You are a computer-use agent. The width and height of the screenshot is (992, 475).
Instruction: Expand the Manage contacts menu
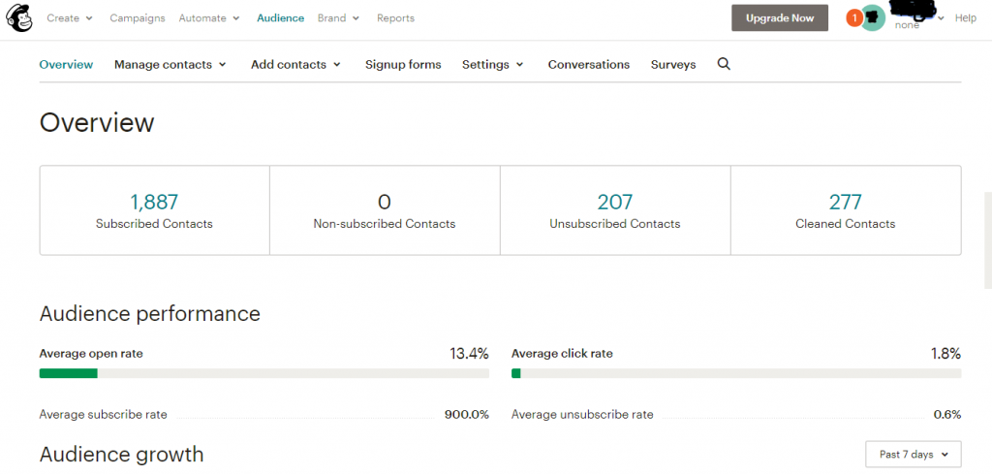coord(170,65)
